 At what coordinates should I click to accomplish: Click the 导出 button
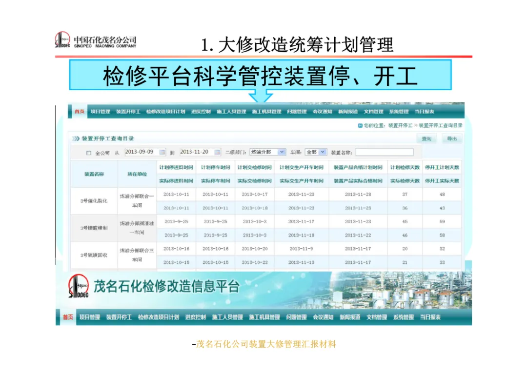pos(452,138)
